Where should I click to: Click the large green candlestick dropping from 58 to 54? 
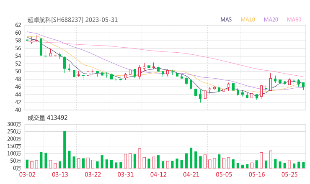41,47
